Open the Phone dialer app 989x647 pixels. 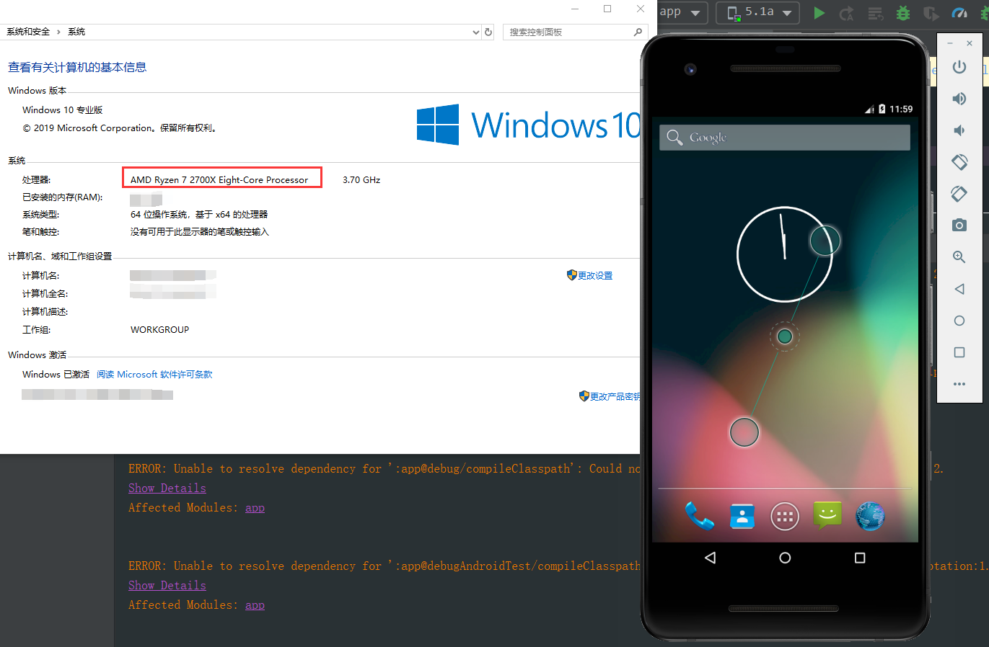[x=699, y=516]
